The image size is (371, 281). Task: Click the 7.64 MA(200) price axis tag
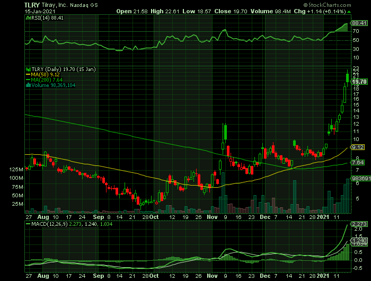click(x=359, y=162)
